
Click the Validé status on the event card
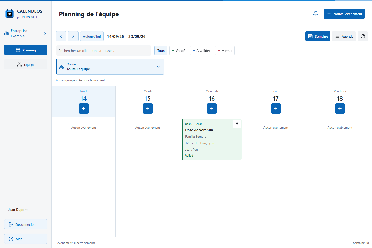click(x=189, y=156)
